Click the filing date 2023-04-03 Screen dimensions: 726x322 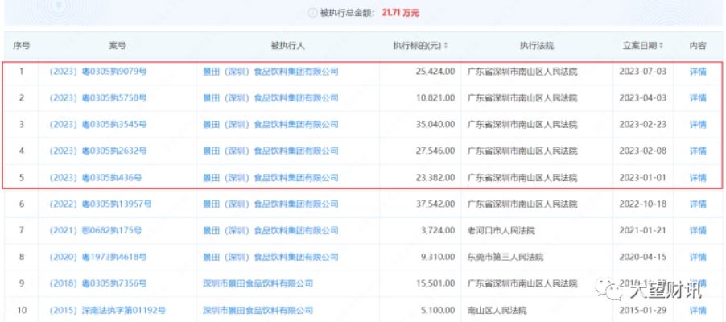coord(642,98)
